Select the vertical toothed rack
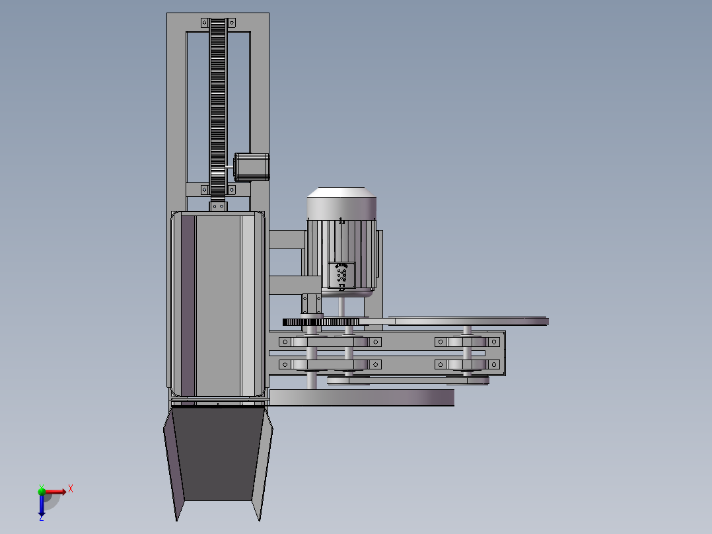 click(x=218, y=110)
